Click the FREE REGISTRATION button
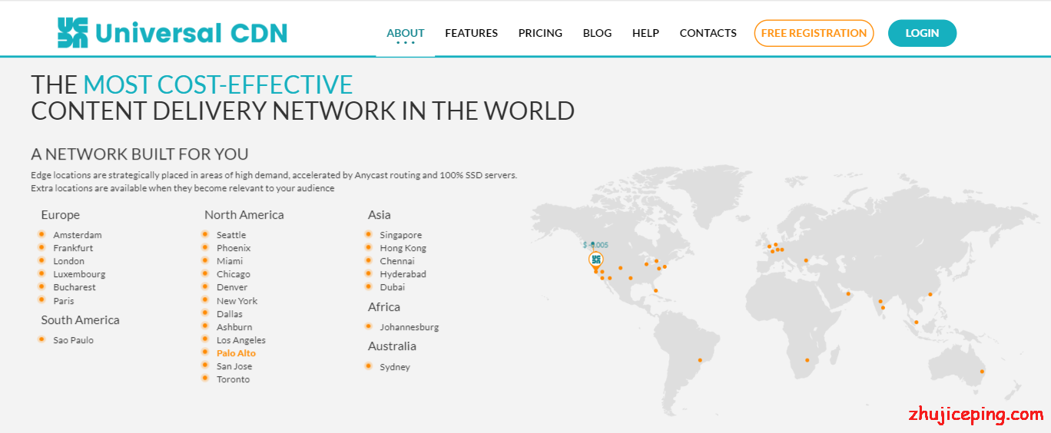 (x=814, y=33)
